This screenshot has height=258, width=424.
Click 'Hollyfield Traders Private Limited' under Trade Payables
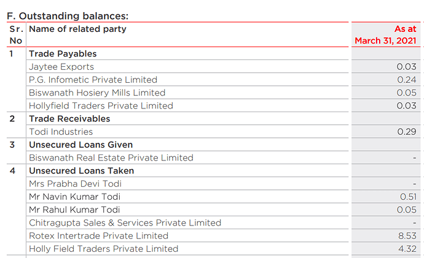tap(101, 105)
